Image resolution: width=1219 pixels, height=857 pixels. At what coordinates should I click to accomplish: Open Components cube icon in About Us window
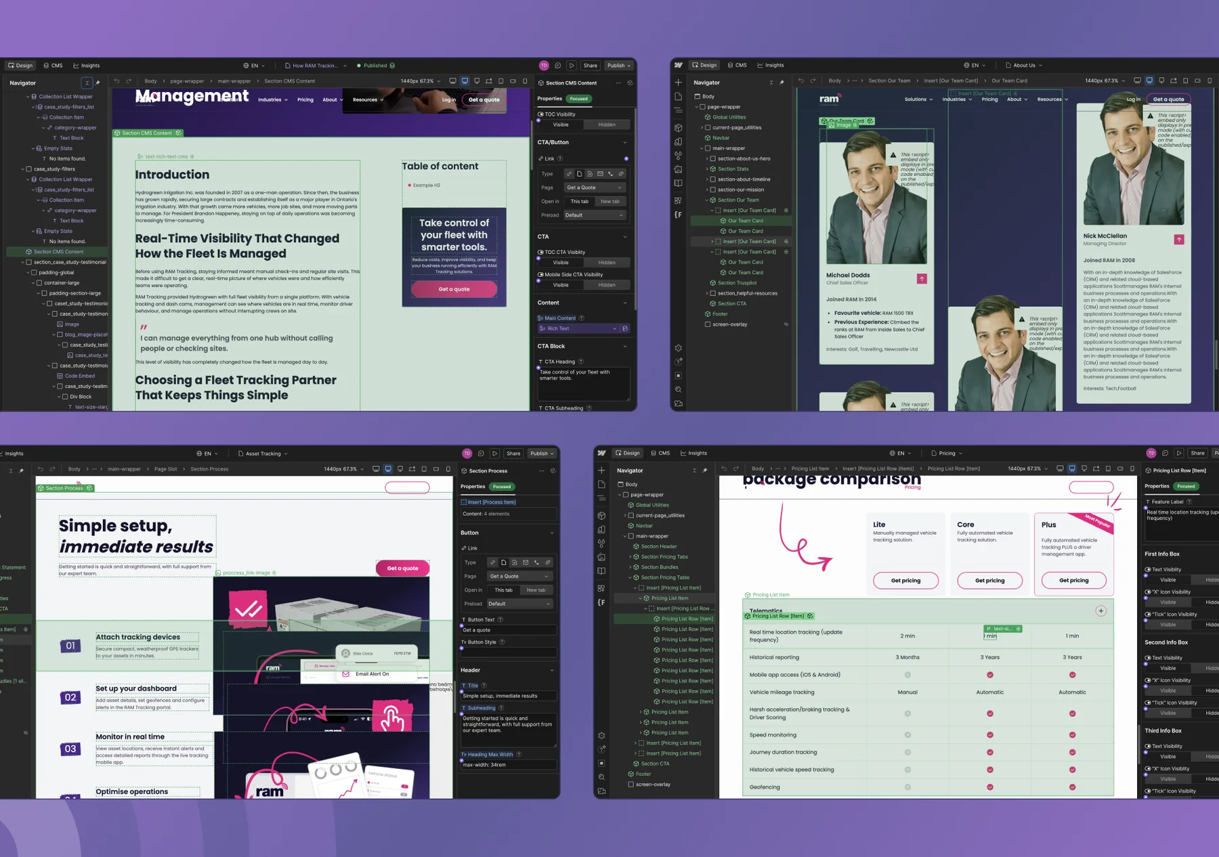679,127
